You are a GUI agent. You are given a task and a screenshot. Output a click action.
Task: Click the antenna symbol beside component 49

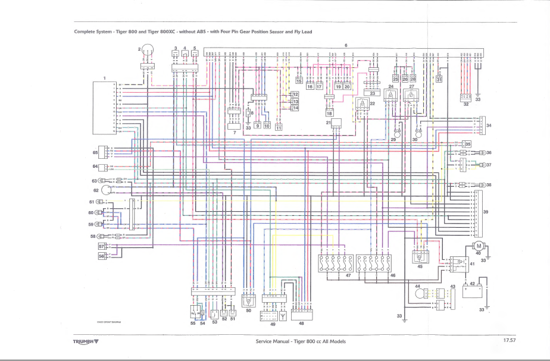(283, 316)
